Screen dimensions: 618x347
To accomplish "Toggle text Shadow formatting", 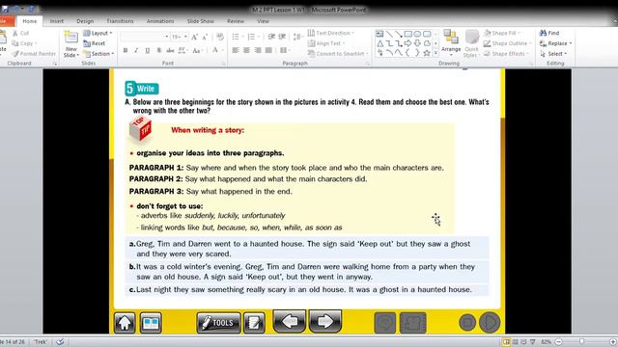I will tap(158, 50).
